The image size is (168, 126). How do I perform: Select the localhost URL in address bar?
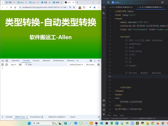(x=45, y=7)
